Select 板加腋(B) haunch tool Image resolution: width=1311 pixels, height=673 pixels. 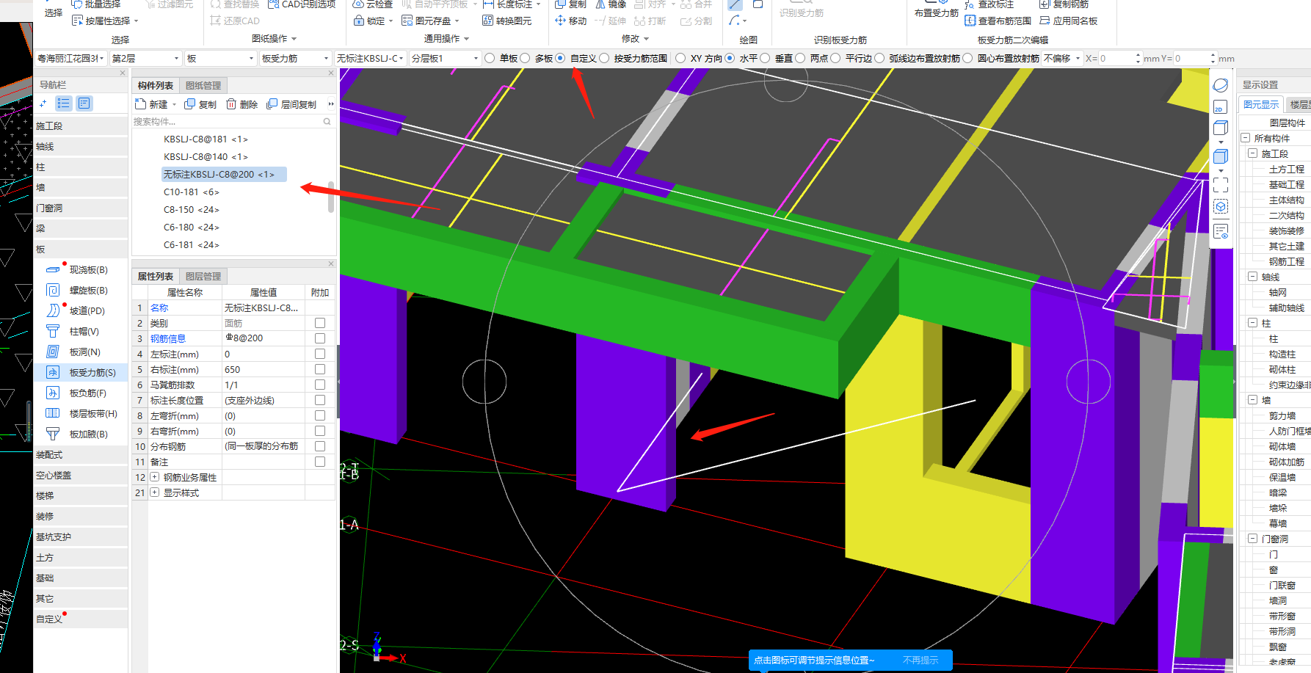click(76, 434)
